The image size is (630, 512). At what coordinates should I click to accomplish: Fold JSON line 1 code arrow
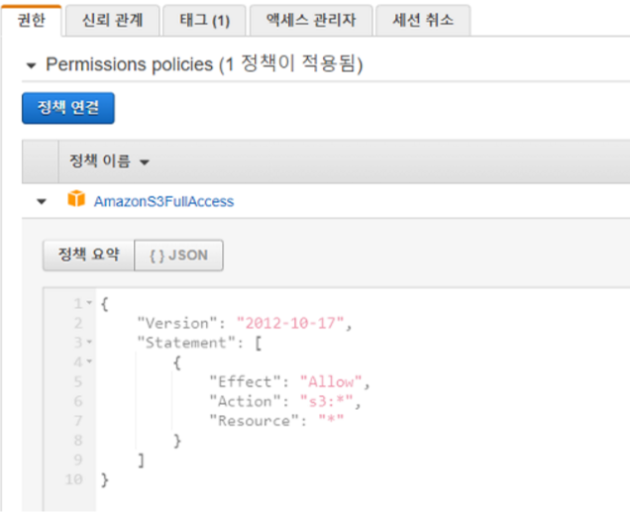pos(89,303)
